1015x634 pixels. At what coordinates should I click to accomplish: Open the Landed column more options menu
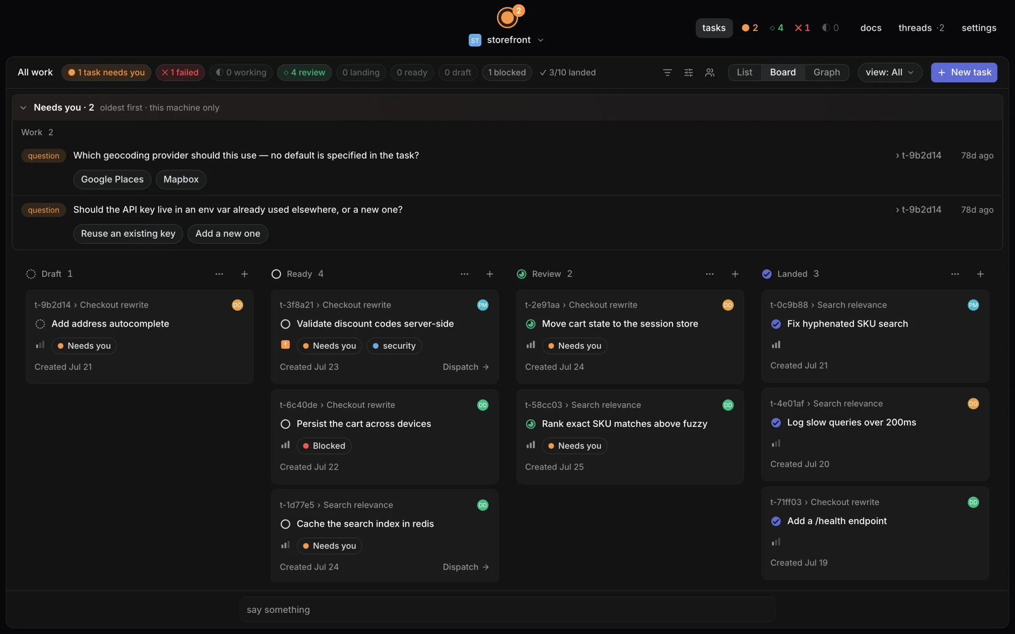click(955, 274)
